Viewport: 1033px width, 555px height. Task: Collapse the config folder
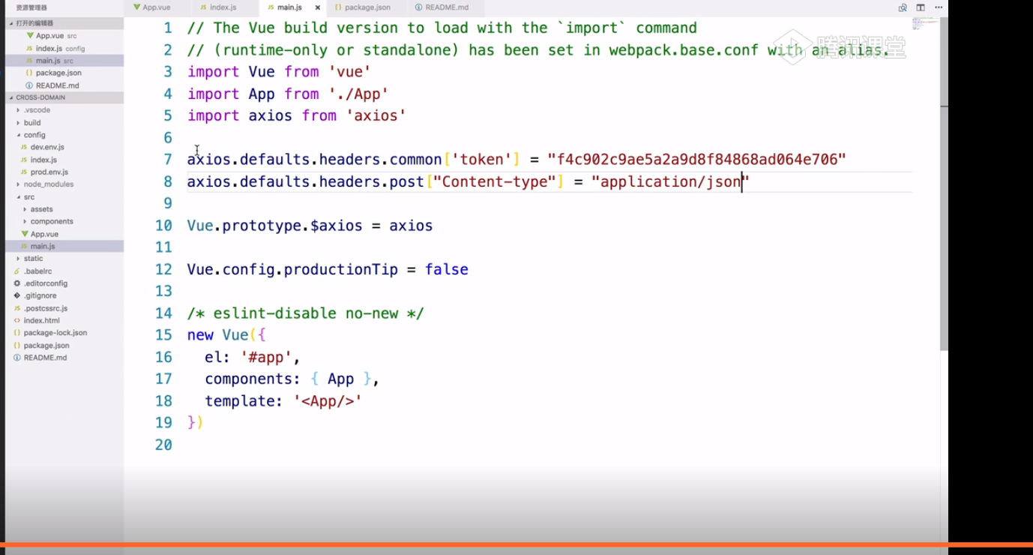click(64, 135)
